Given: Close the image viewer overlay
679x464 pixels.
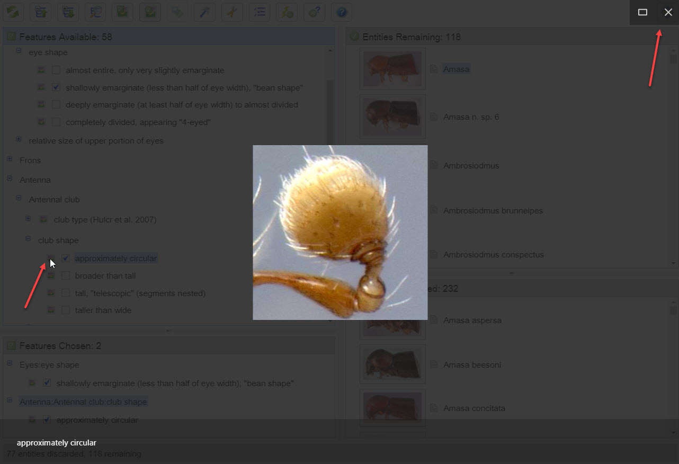Looking at the screenshot, I should tap(668, 12).
